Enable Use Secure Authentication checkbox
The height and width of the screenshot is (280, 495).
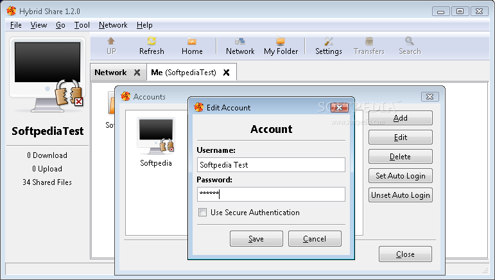click(x=202, y=212)
